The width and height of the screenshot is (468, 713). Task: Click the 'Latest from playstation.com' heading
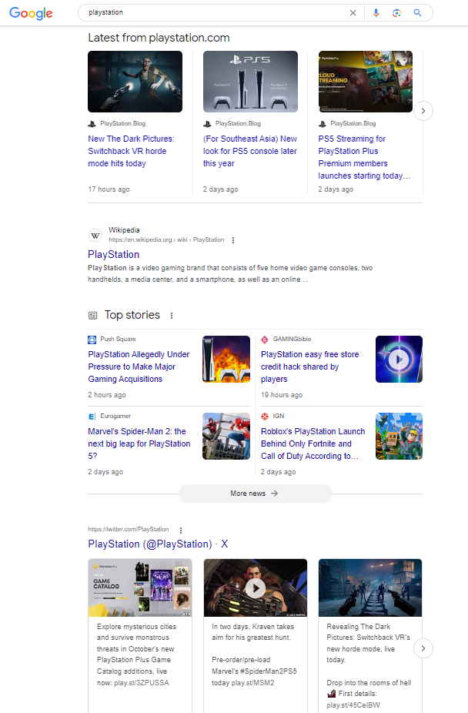click(x=159, y=38)
